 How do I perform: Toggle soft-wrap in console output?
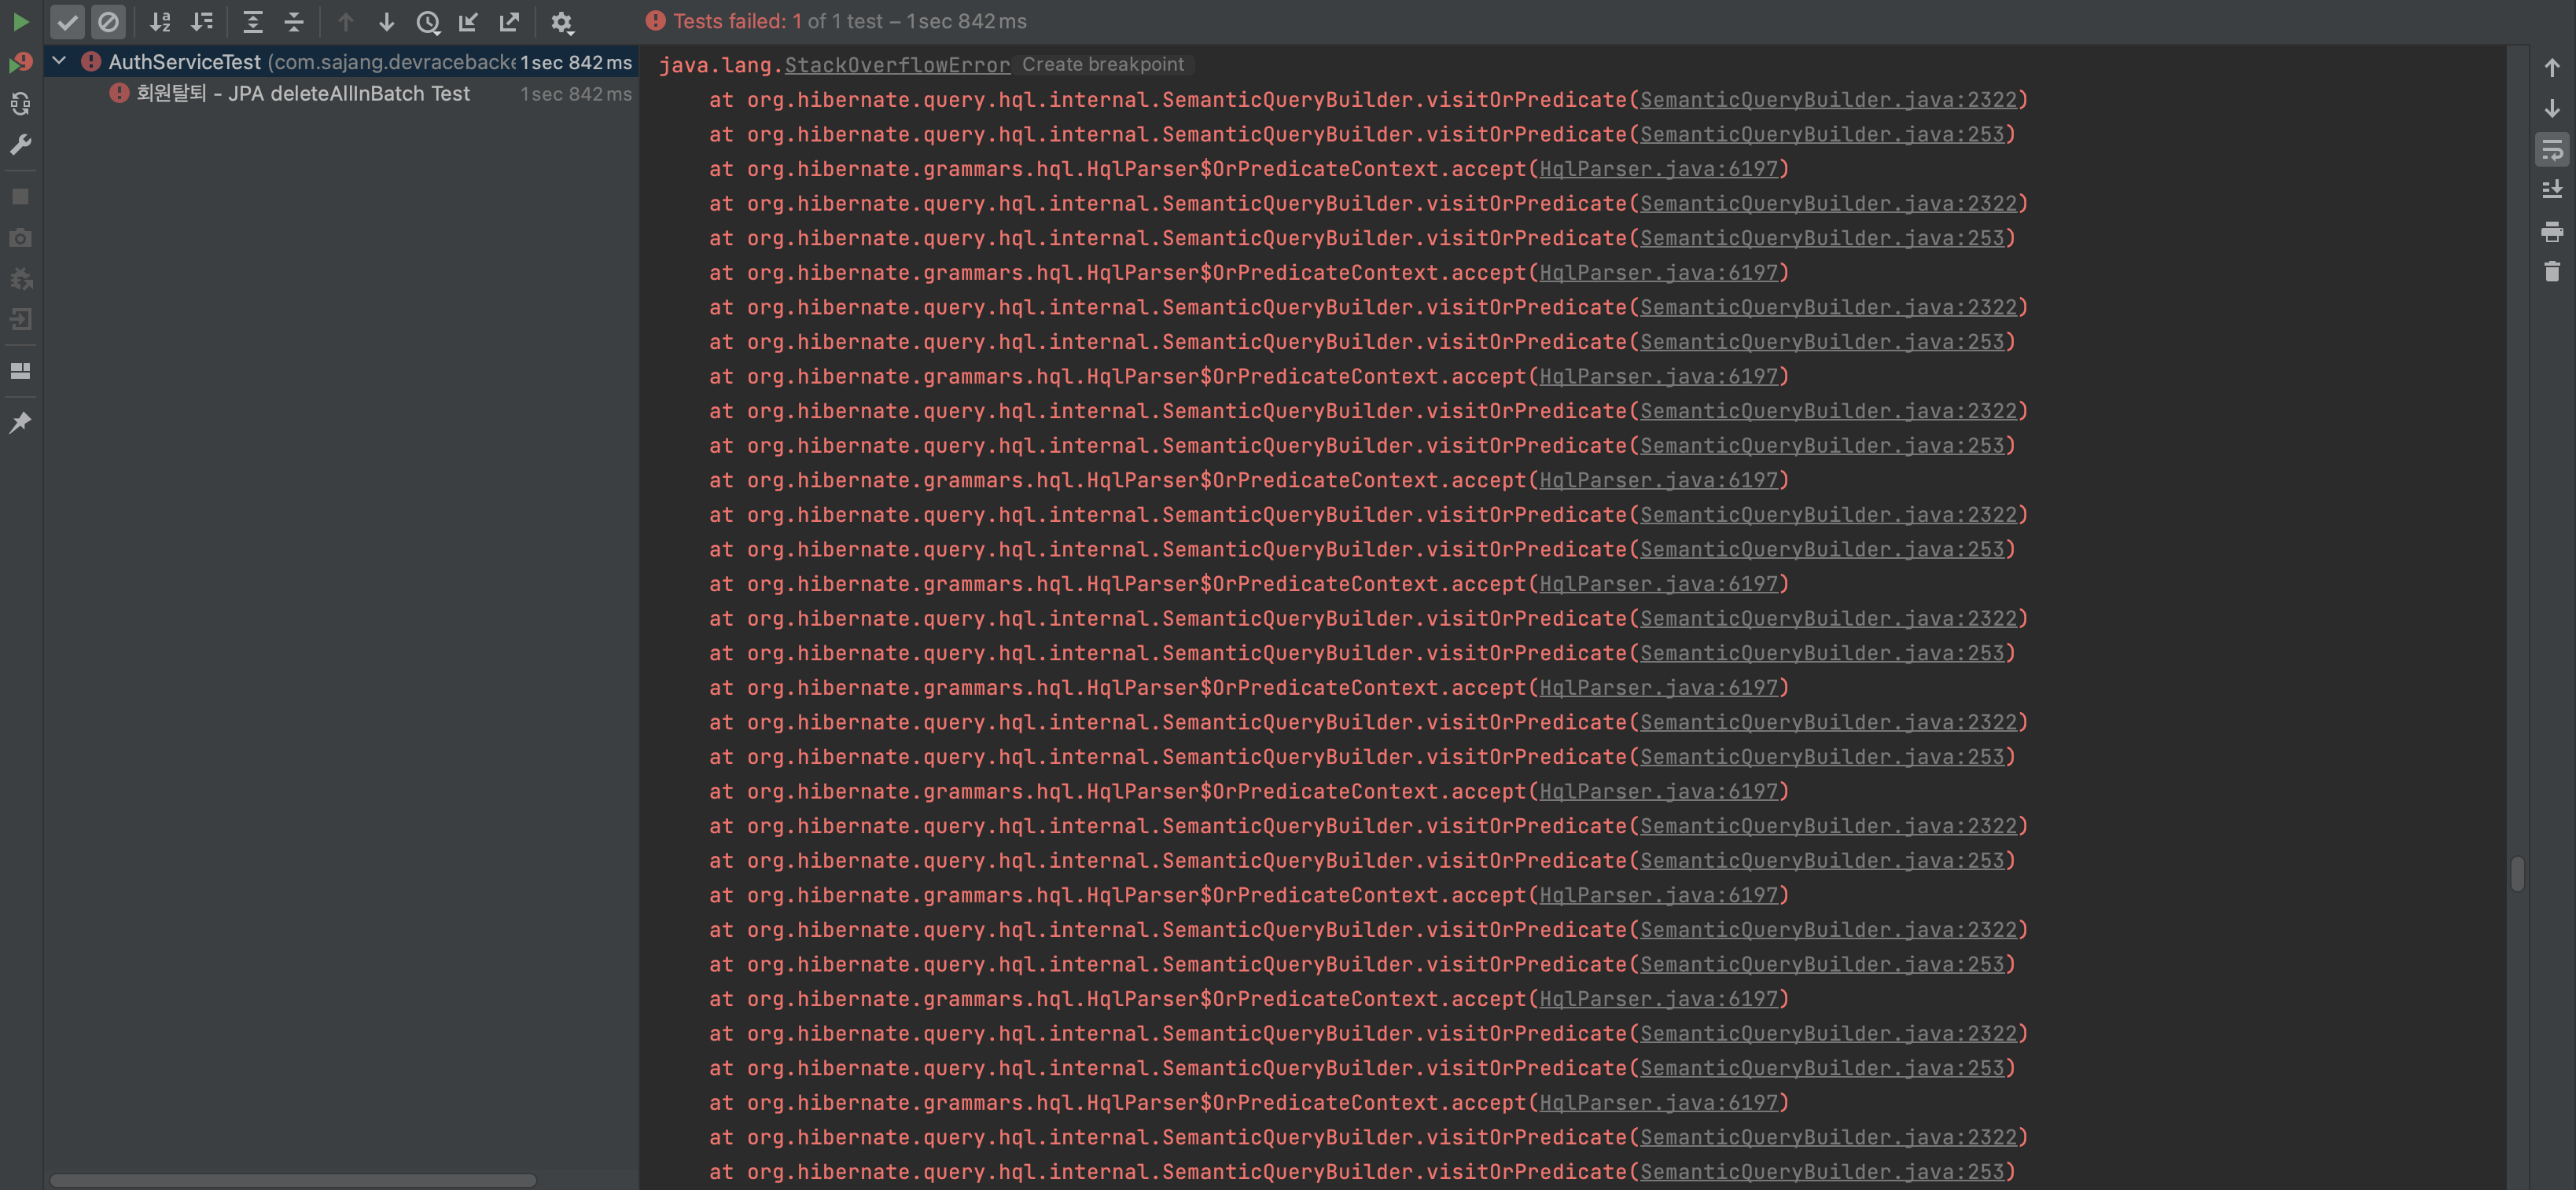point(2551,149)
